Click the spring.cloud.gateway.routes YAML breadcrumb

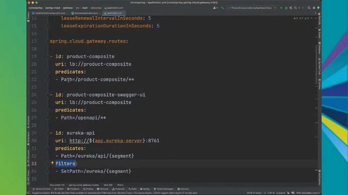(x=84, y=185)
